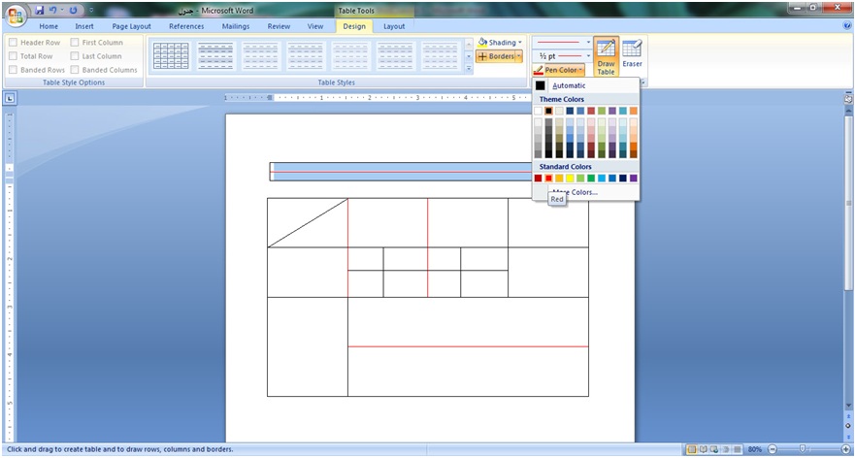Switch to Print Layout view icon
The image size is (856, 458).
[x=692, y=449]
